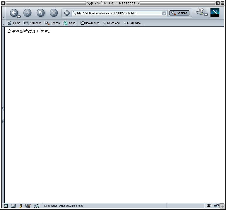Open the Back button history dropdown arrow
Screen dimensions: 226x210
(19, 17)
